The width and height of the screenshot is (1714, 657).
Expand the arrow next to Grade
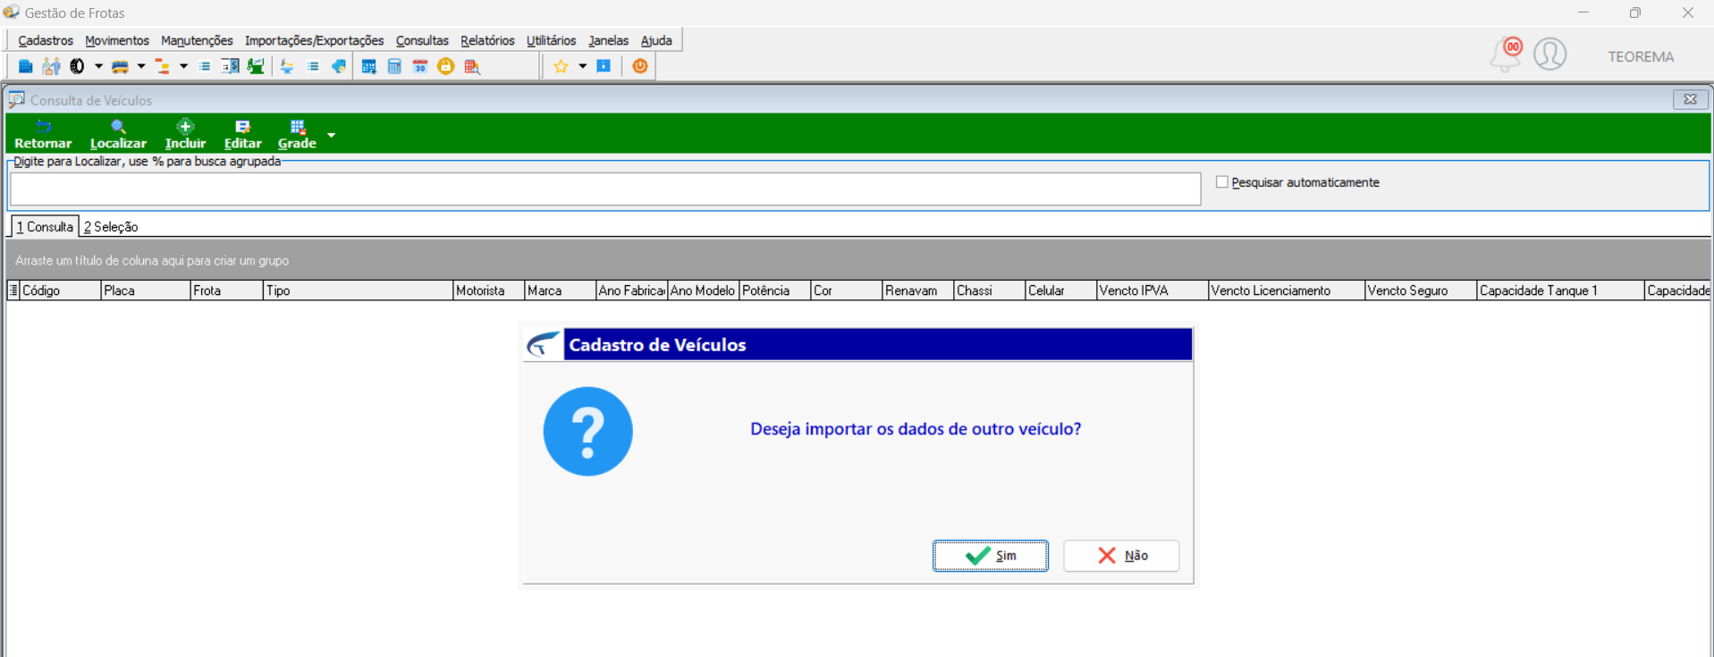click(331, 135)
